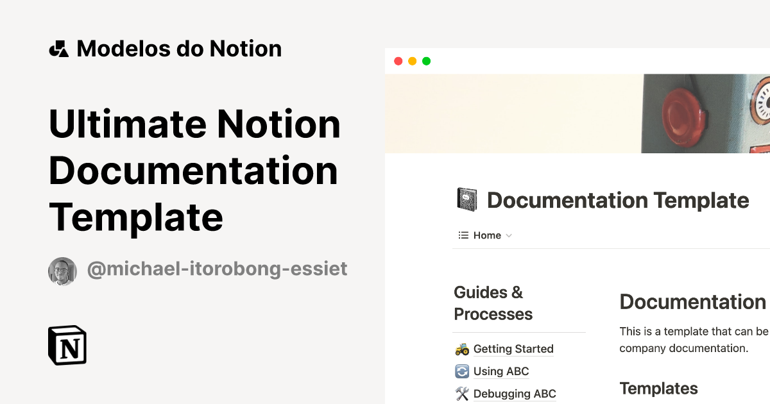Click the green traffic light dot
Image resolution: width=770 pixels, height=404 pixels.
(425, 61)
